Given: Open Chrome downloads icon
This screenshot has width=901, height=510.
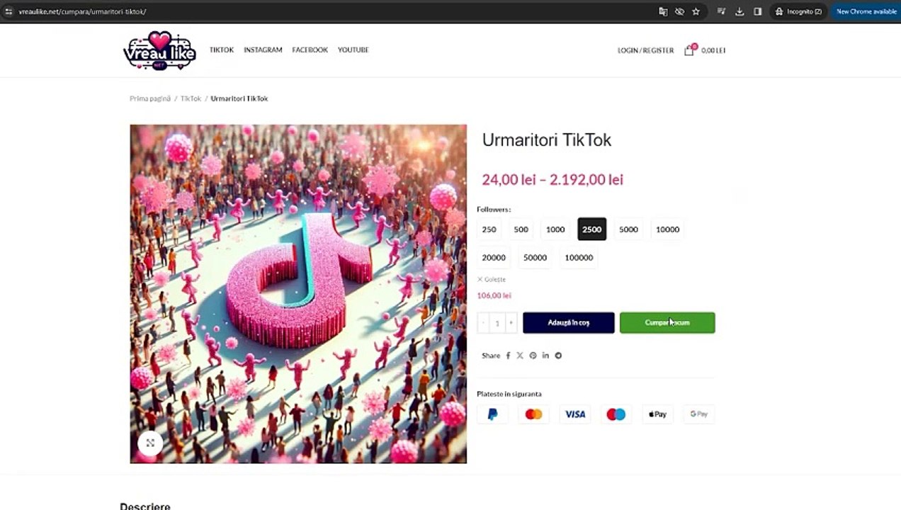Looking at the screenshot, I should point(739,11).
